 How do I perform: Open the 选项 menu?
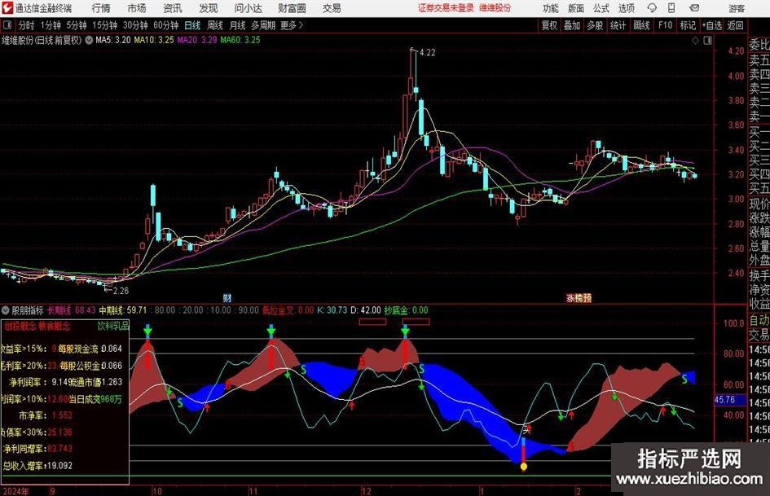tap(626, 8)
